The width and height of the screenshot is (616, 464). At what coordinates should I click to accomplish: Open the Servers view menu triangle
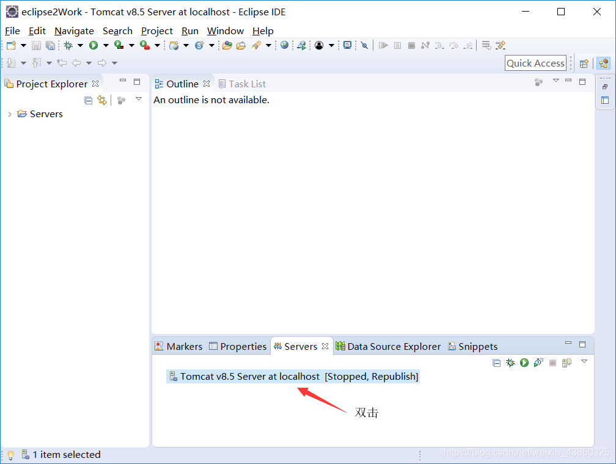point(584,361)
